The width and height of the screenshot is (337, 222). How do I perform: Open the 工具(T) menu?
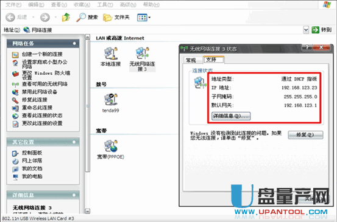coord(105,4)
